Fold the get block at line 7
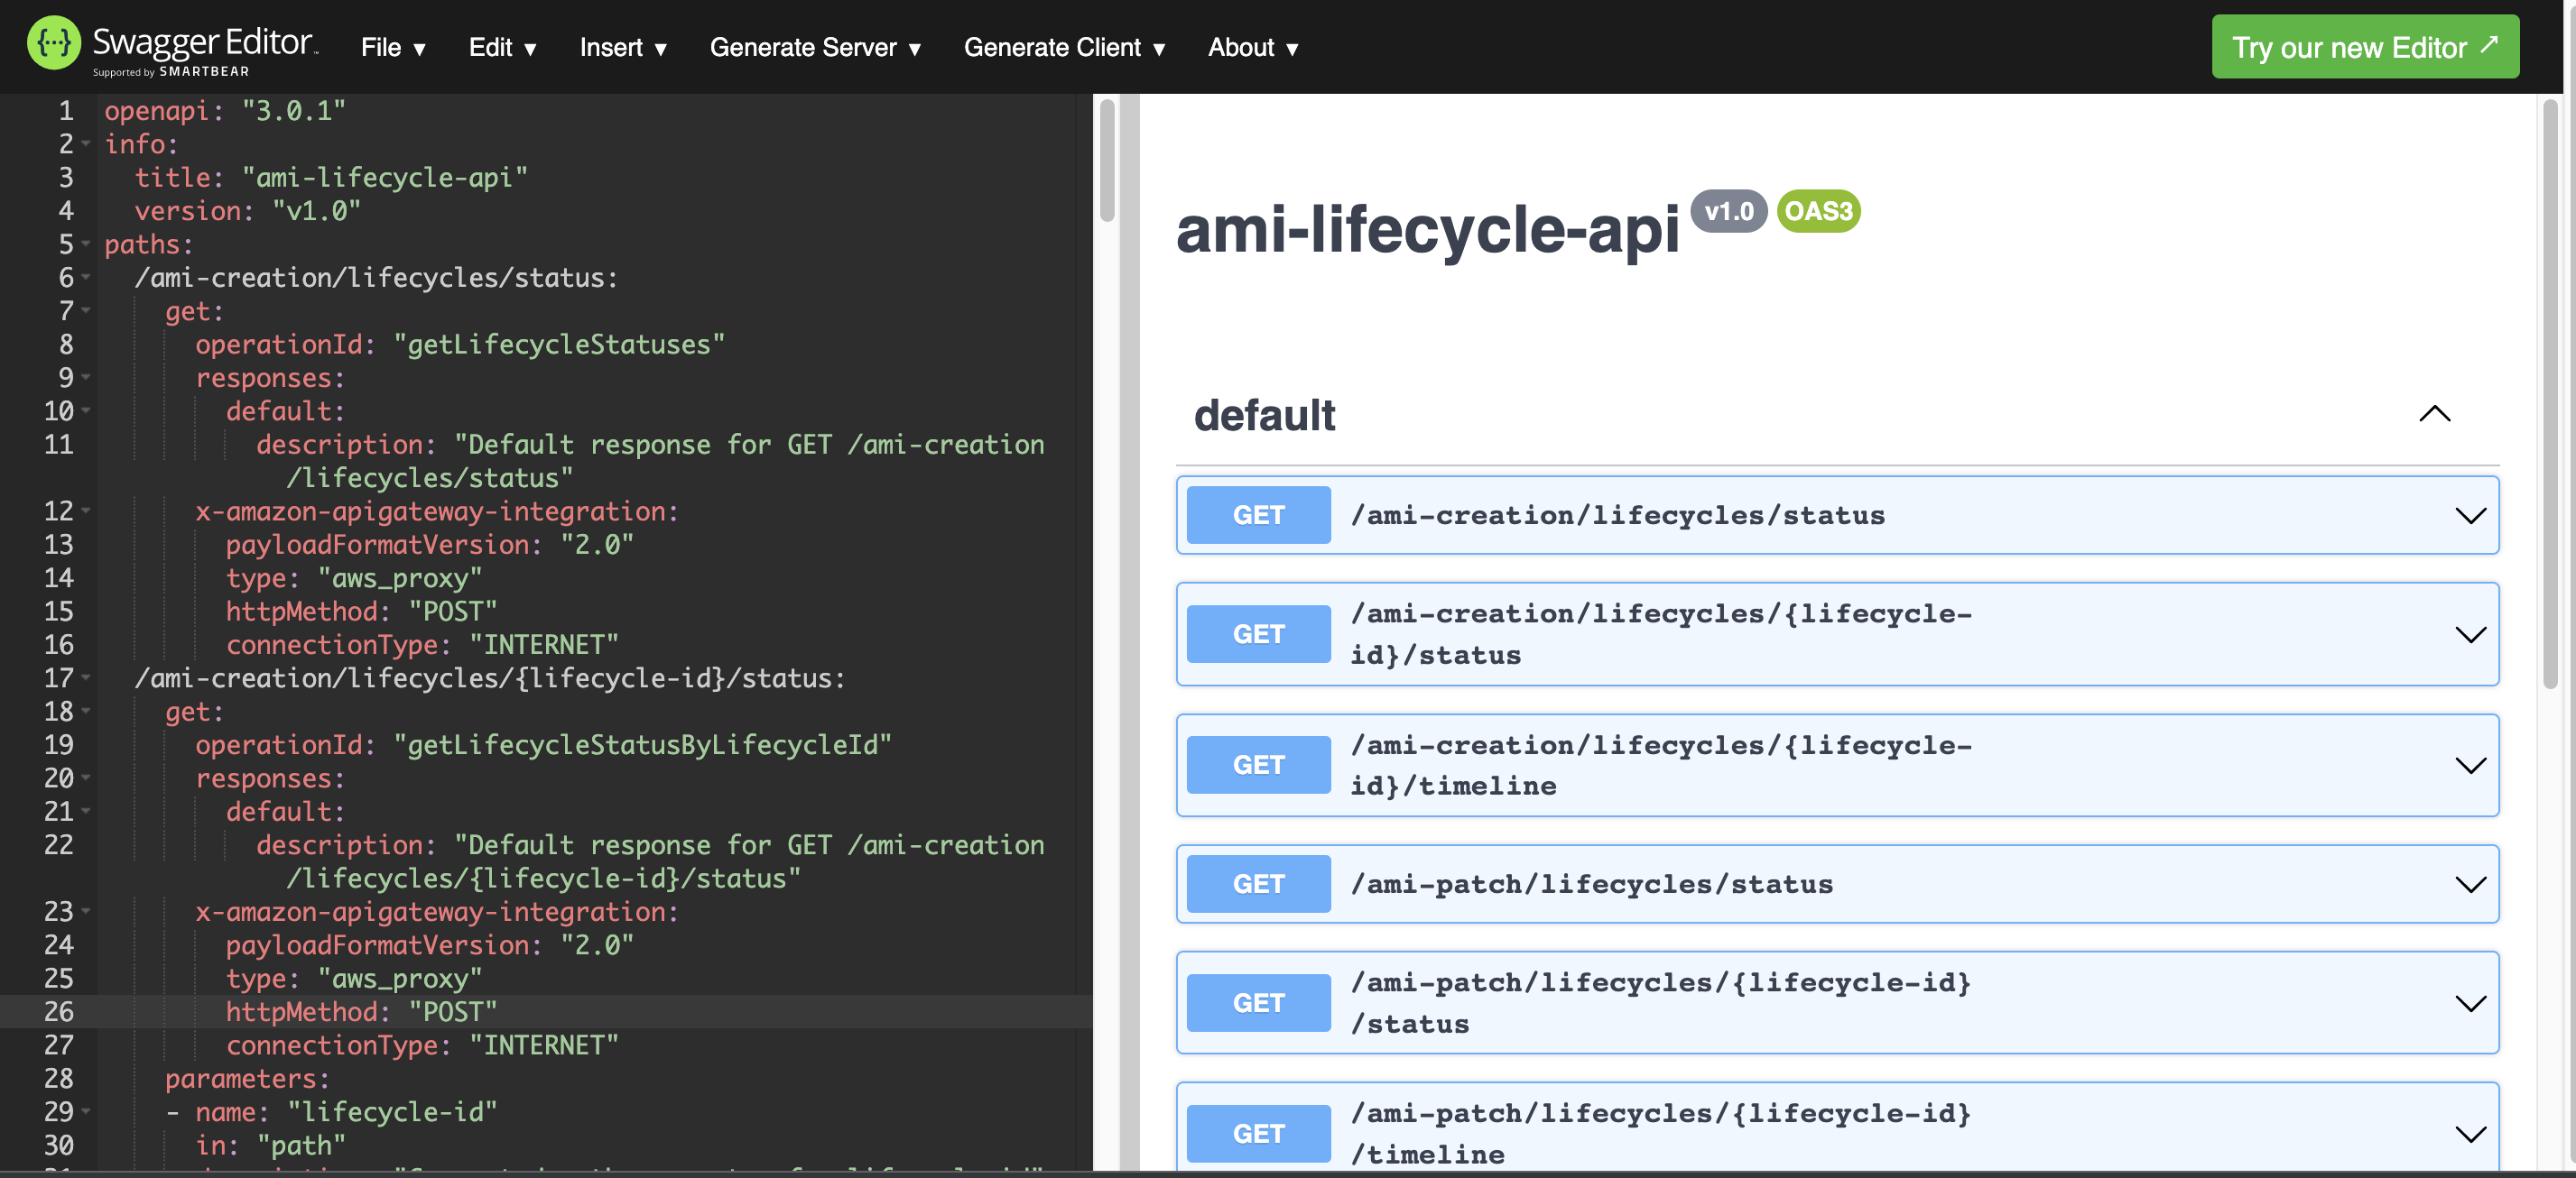2576x1178 pixels. click(86, 312)
